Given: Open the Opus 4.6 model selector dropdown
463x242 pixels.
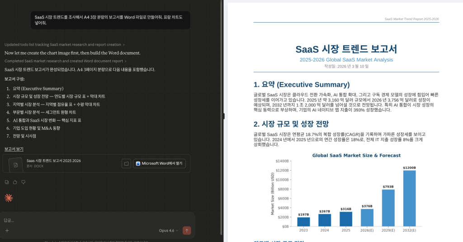Looking at the screenshot, I should pyautogui.click(x=168, y=230).
